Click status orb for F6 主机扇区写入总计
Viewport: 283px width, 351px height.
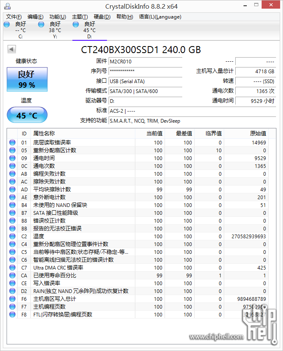pos(12,299)
